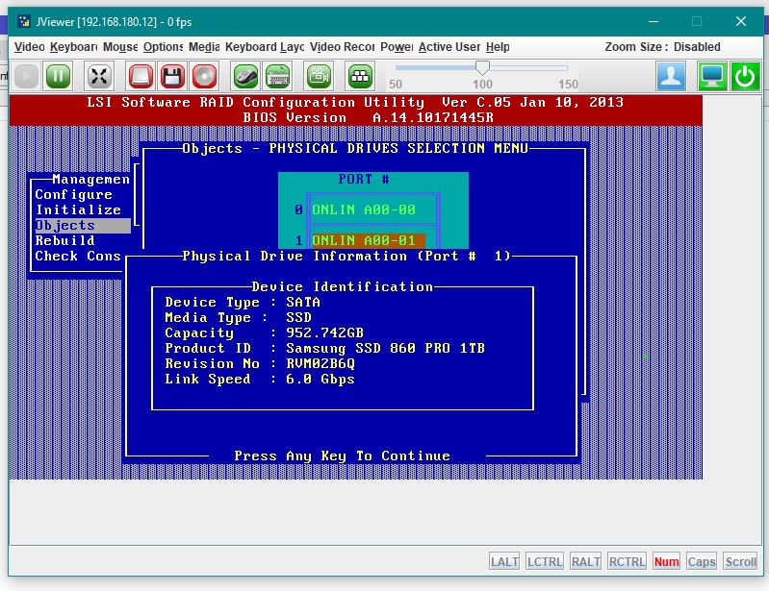Select Initialize in the Management menu
The width and height of the screenshot is (769, 591).
pos(79,210)
